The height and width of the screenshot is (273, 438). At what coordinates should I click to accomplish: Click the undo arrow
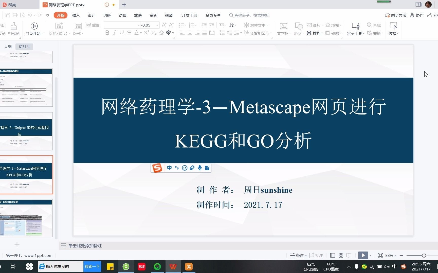[x=30, y=15]
